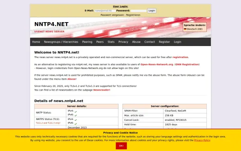Focus the Password input field
This screenshot has height=151, width=241.
[x=139, y=11]
